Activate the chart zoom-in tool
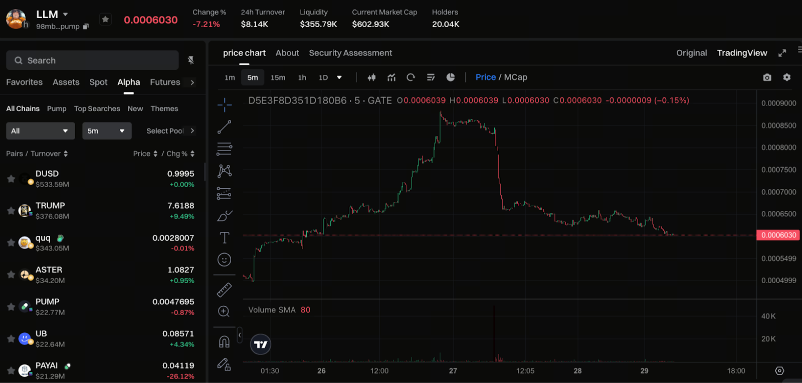 click(224, 311)
